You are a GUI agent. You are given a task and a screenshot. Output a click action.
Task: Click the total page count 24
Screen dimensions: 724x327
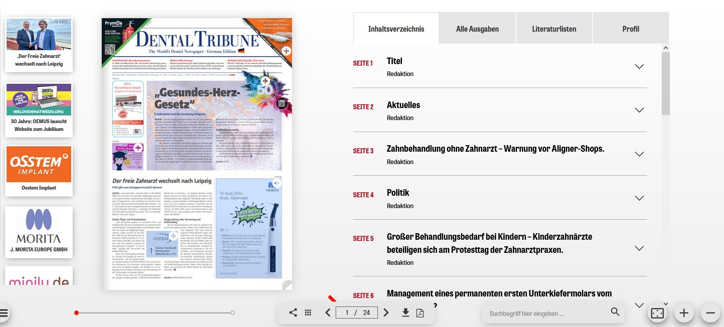coord(366,313)
